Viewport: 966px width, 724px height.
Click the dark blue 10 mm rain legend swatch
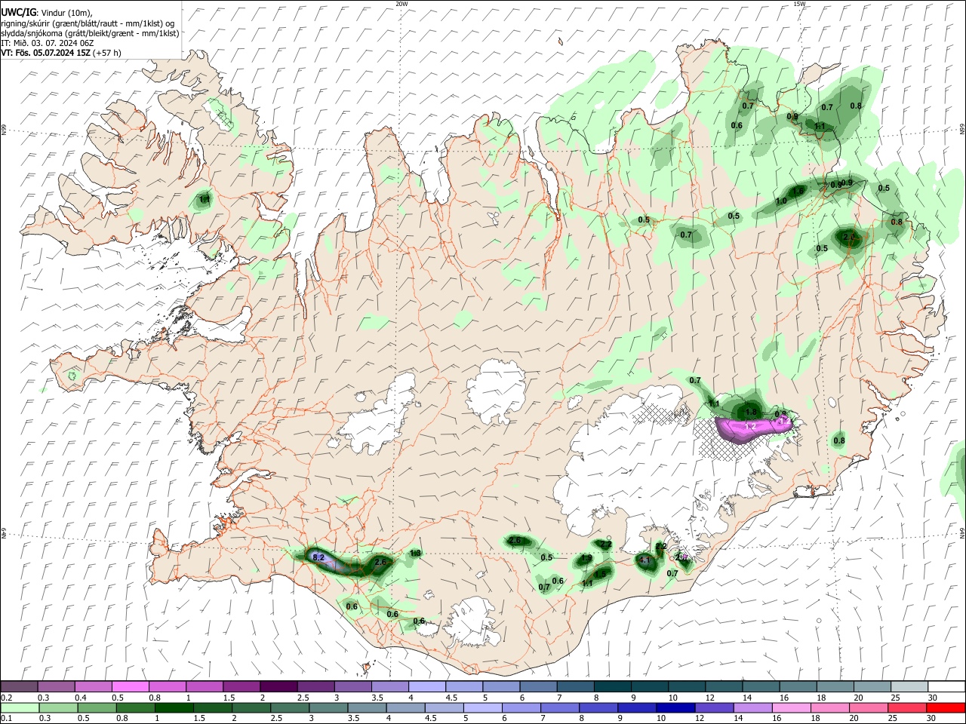click(674, 707)
